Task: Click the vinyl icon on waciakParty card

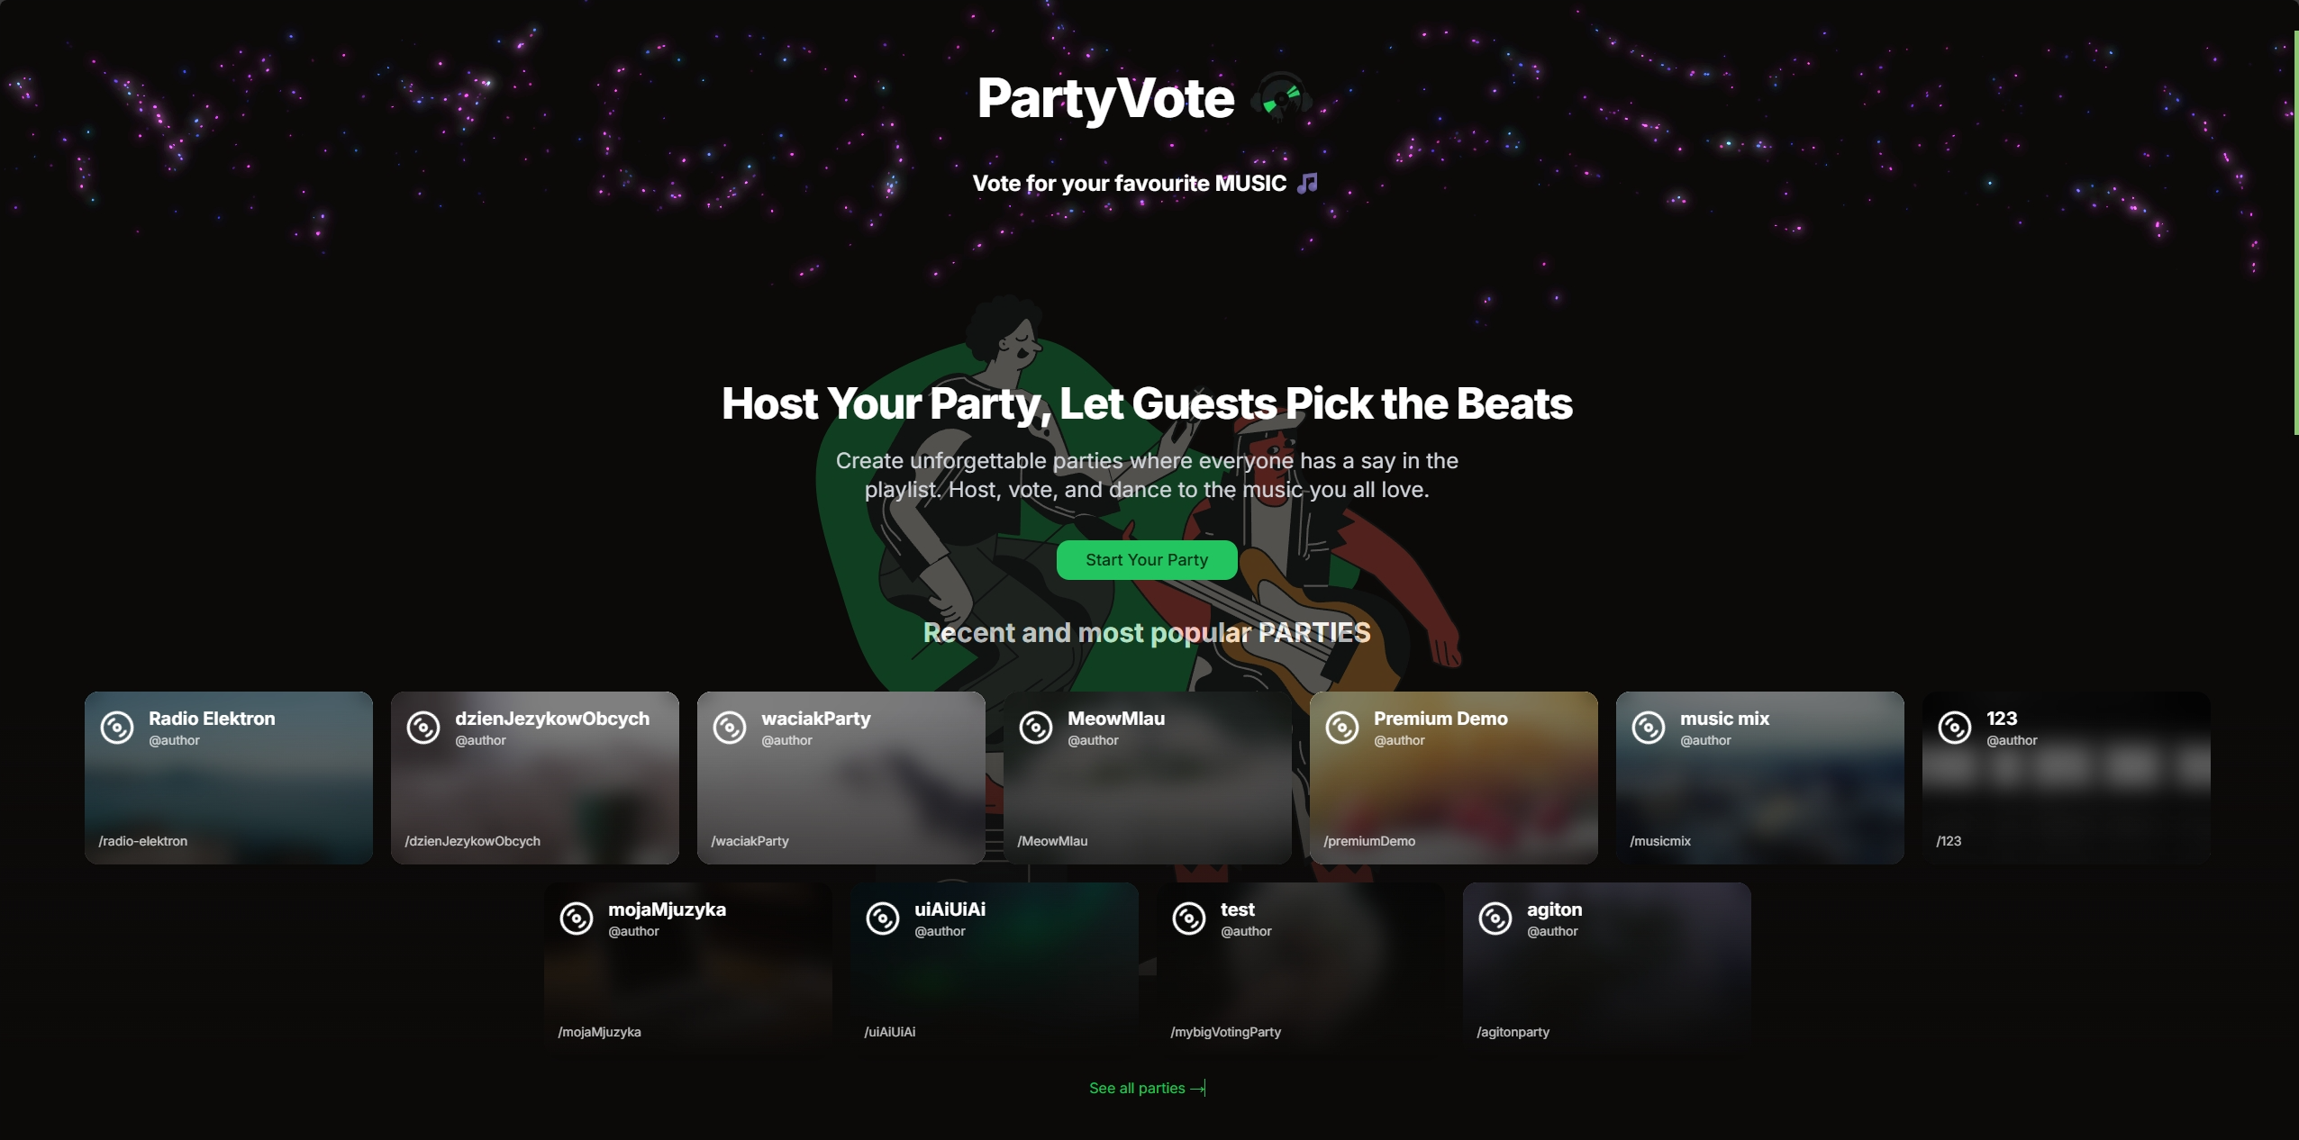Action: [x=728, y=726]
